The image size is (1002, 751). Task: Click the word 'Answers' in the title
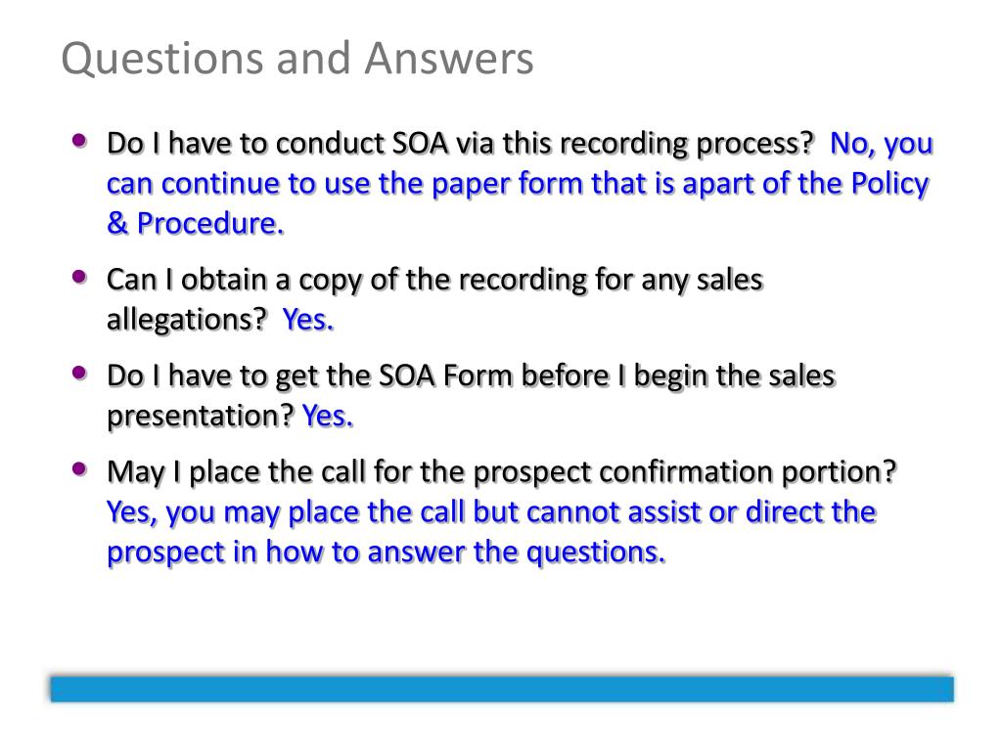(x=449, y=59)
